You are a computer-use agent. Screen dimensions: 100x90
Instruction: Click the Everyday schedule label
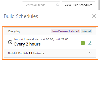pyautogui.click(x=14, y=31)
